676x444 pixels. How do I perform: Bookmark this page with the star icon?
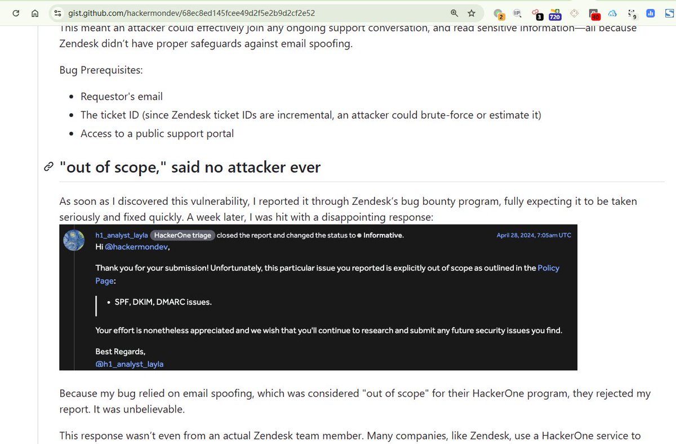pos(472,12)
